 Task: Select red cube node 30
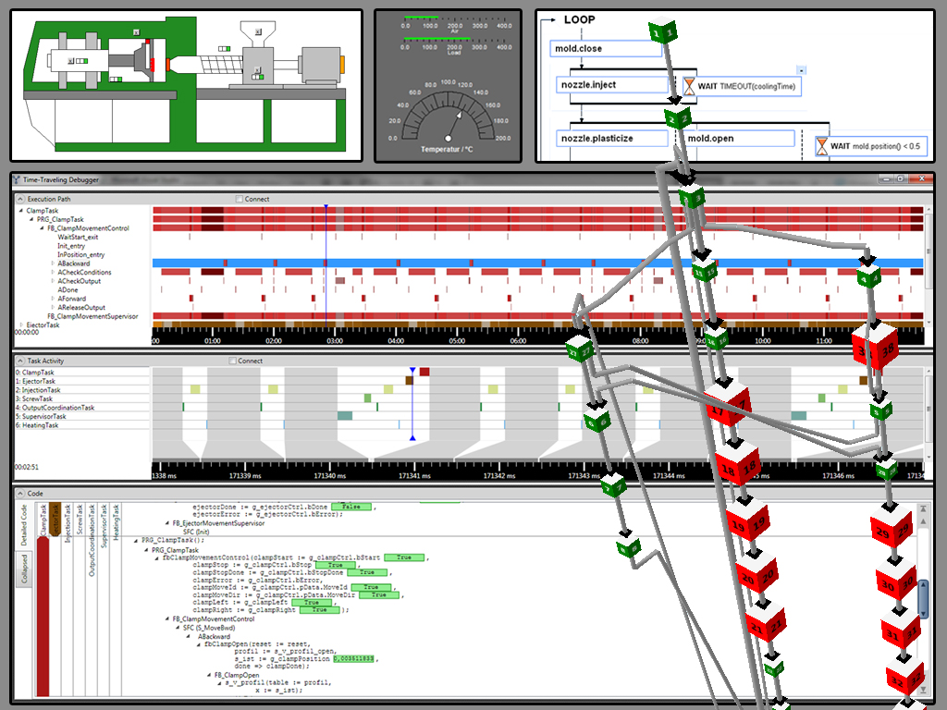click(896, 581)
